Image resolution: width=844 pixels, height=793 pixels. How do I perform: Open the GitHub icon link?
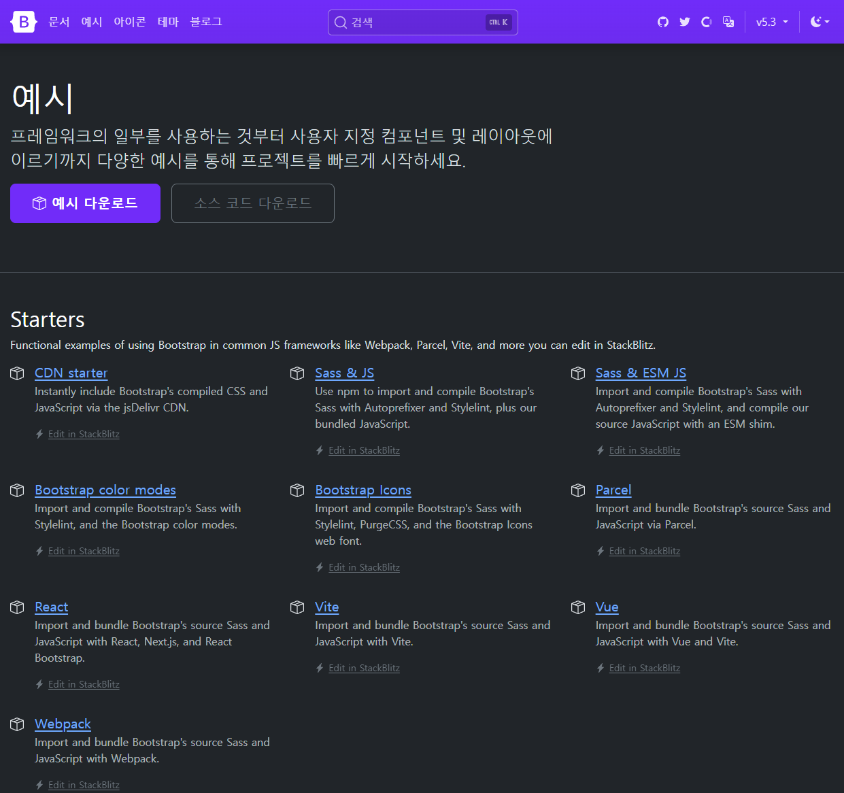coord(663,22)
